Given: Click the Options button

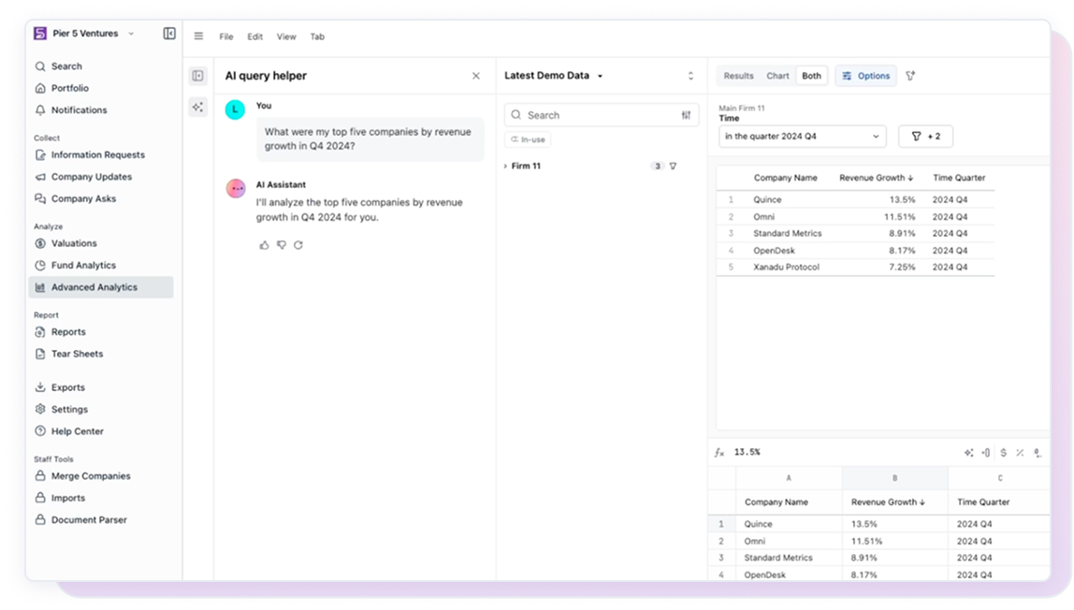Looking at the screenshot, I should tap(865, 76).
